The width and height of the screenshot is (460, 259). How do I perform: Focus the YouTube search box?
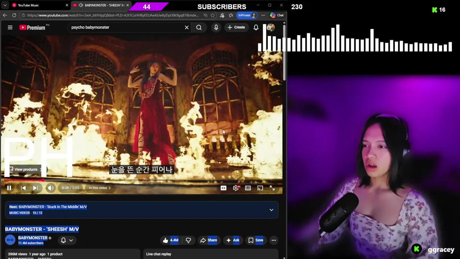(x=126, y=27)
